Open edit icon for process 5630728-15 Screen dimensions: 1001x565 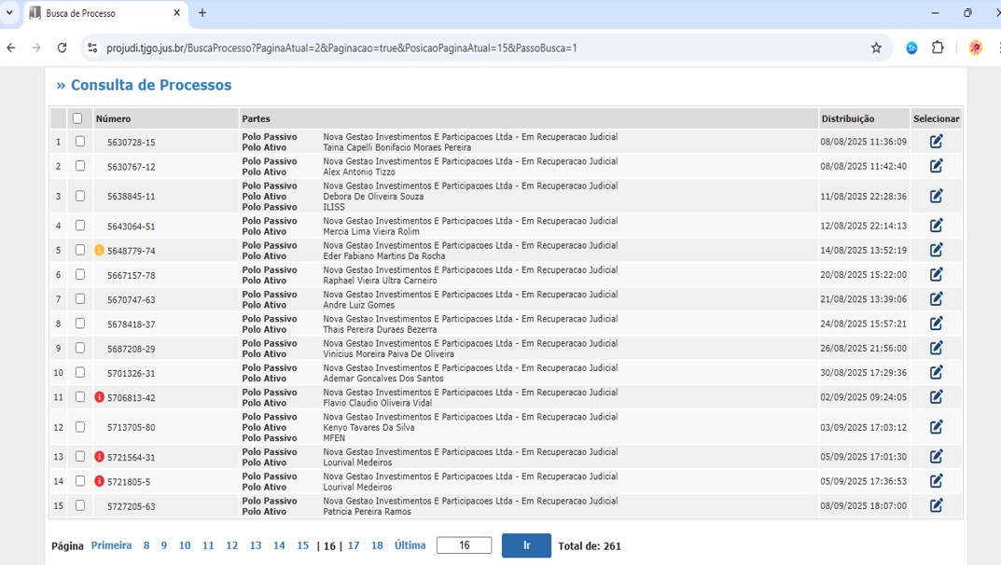click(936, 142)
